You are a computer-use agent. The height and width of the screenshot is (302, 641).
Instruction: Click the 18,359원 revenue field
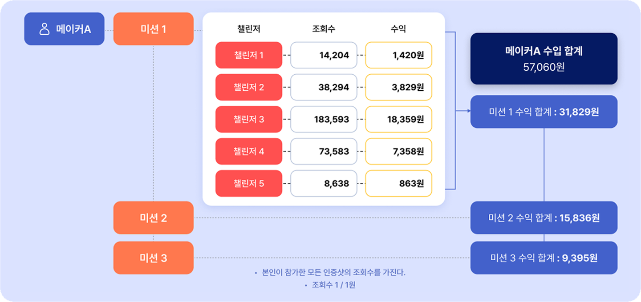pyautogui.click(x=398, y=119)
